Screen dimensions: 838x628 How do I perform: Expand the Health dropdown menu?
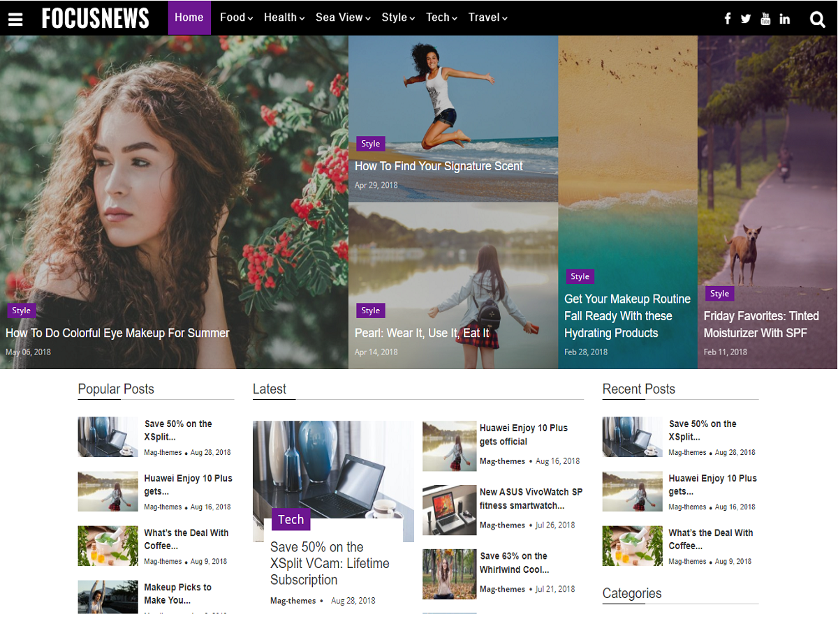click(x=281, y=17)
